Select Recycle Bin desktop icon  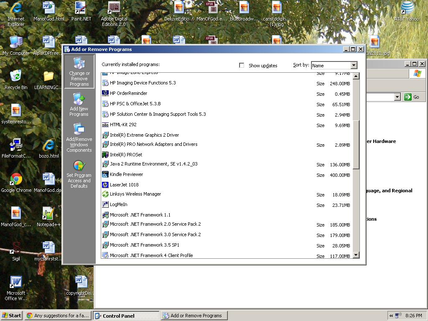tap(16, 80)
